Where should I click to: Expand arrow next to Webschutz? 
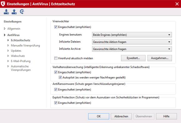8,56
